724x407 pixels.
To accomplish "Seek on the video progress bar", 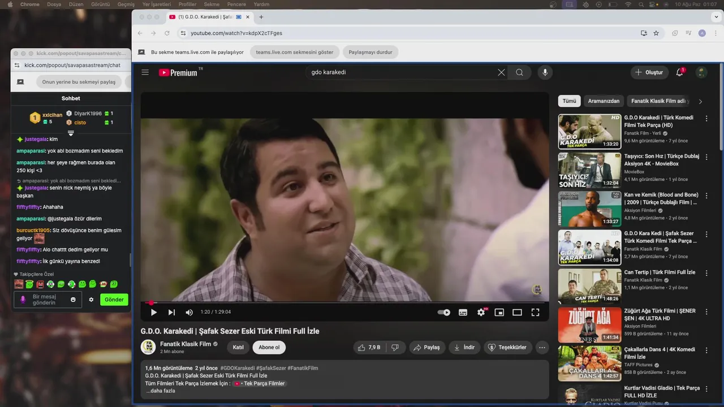I will [x=344, y=303].
